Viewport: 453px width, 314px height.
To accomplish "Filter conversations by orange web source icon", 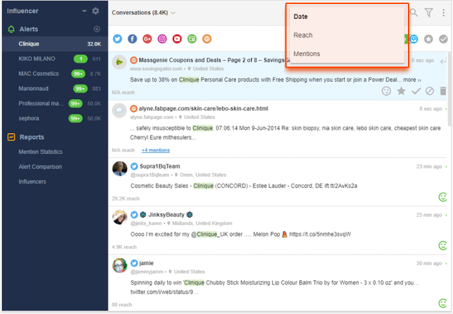I will pos(207,39).
